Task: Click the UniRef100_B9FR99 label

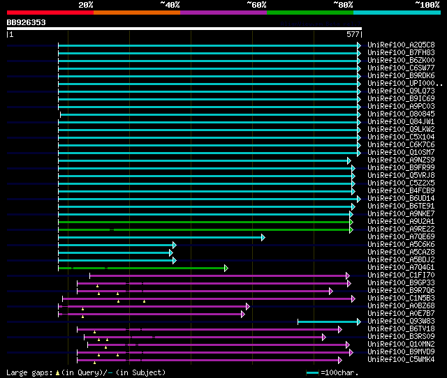Action: pyautogui.click(x=401, y=168)
